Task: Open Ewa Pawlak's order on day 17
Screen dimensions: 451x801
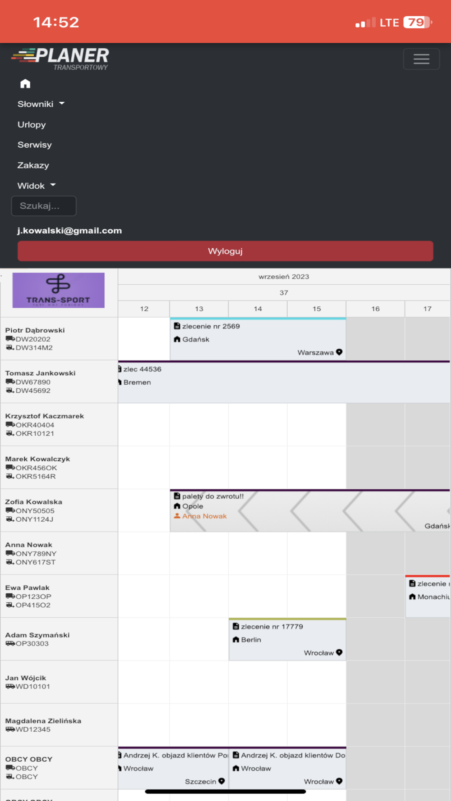Action: tap(428, 596)
